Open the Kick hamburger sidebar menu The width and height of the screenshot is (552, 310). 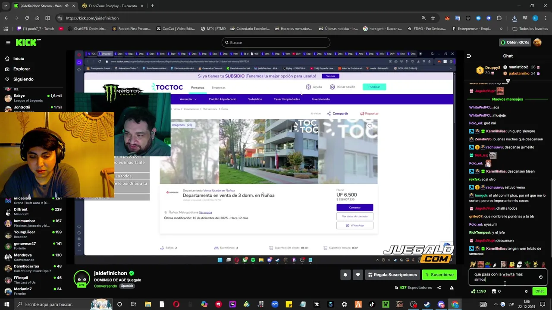click(x=8, y=43)
